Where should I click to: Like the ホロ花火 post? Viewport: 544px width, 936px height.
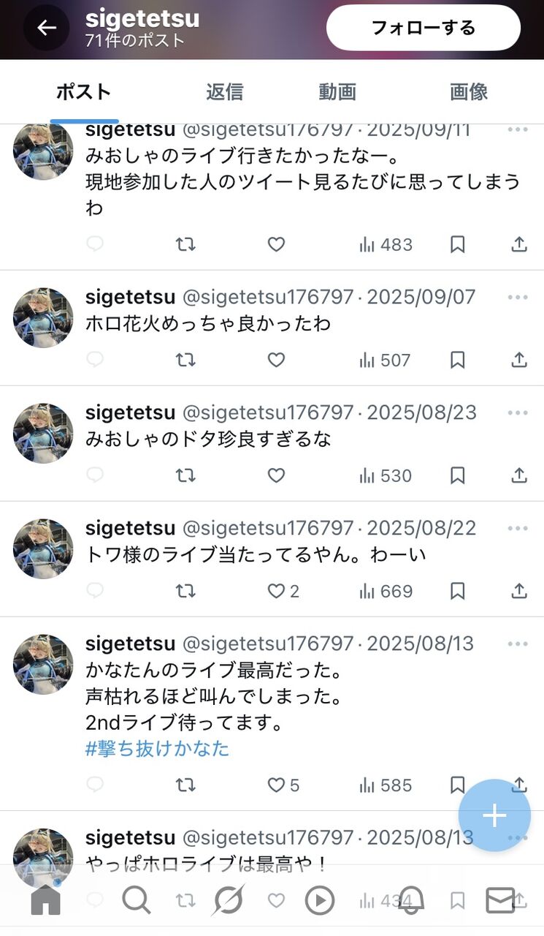coord(276,360)
